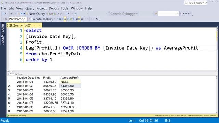Close the SQLQuery editor tab
Screen dimensions: 219x123
[x=40, y=25]
